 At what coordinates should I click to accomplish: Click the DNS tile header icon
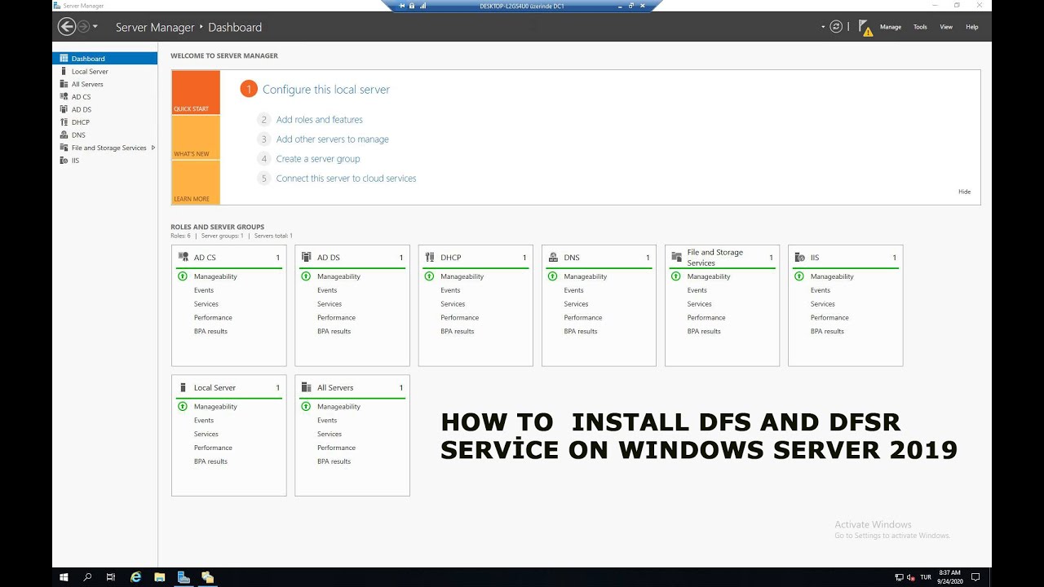click(553, 257)
